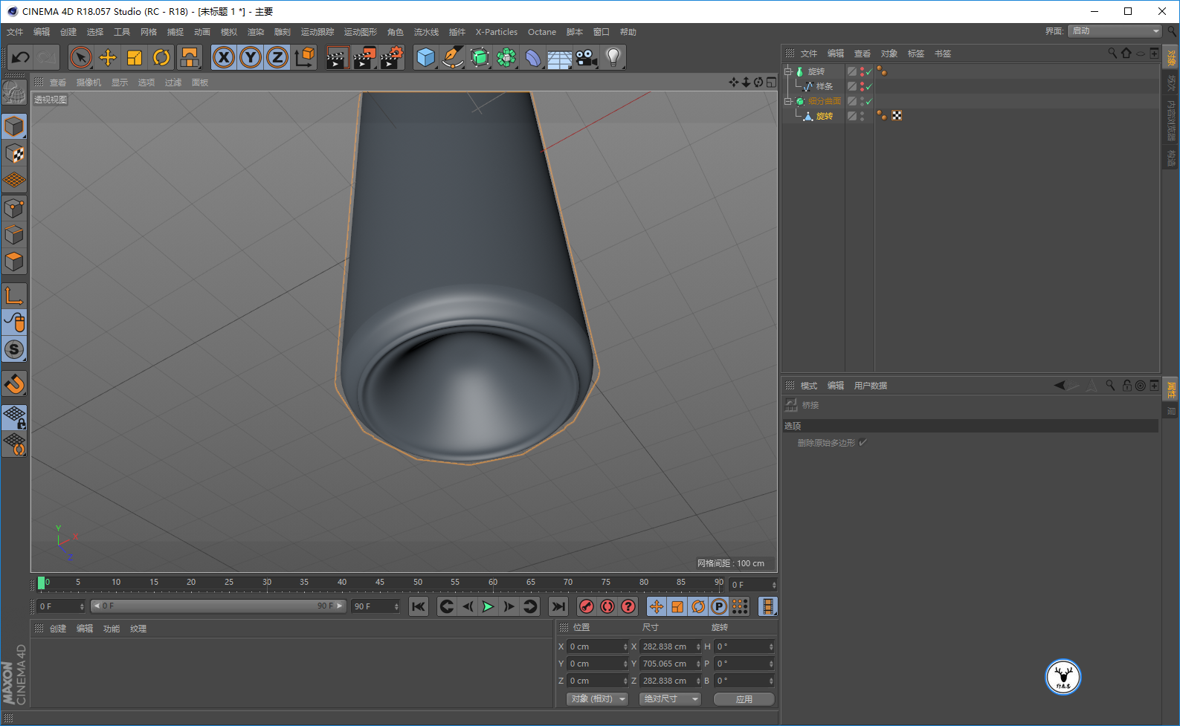Select the Move tool in top toolbar
1180x726 pixels.
(108, 57)
